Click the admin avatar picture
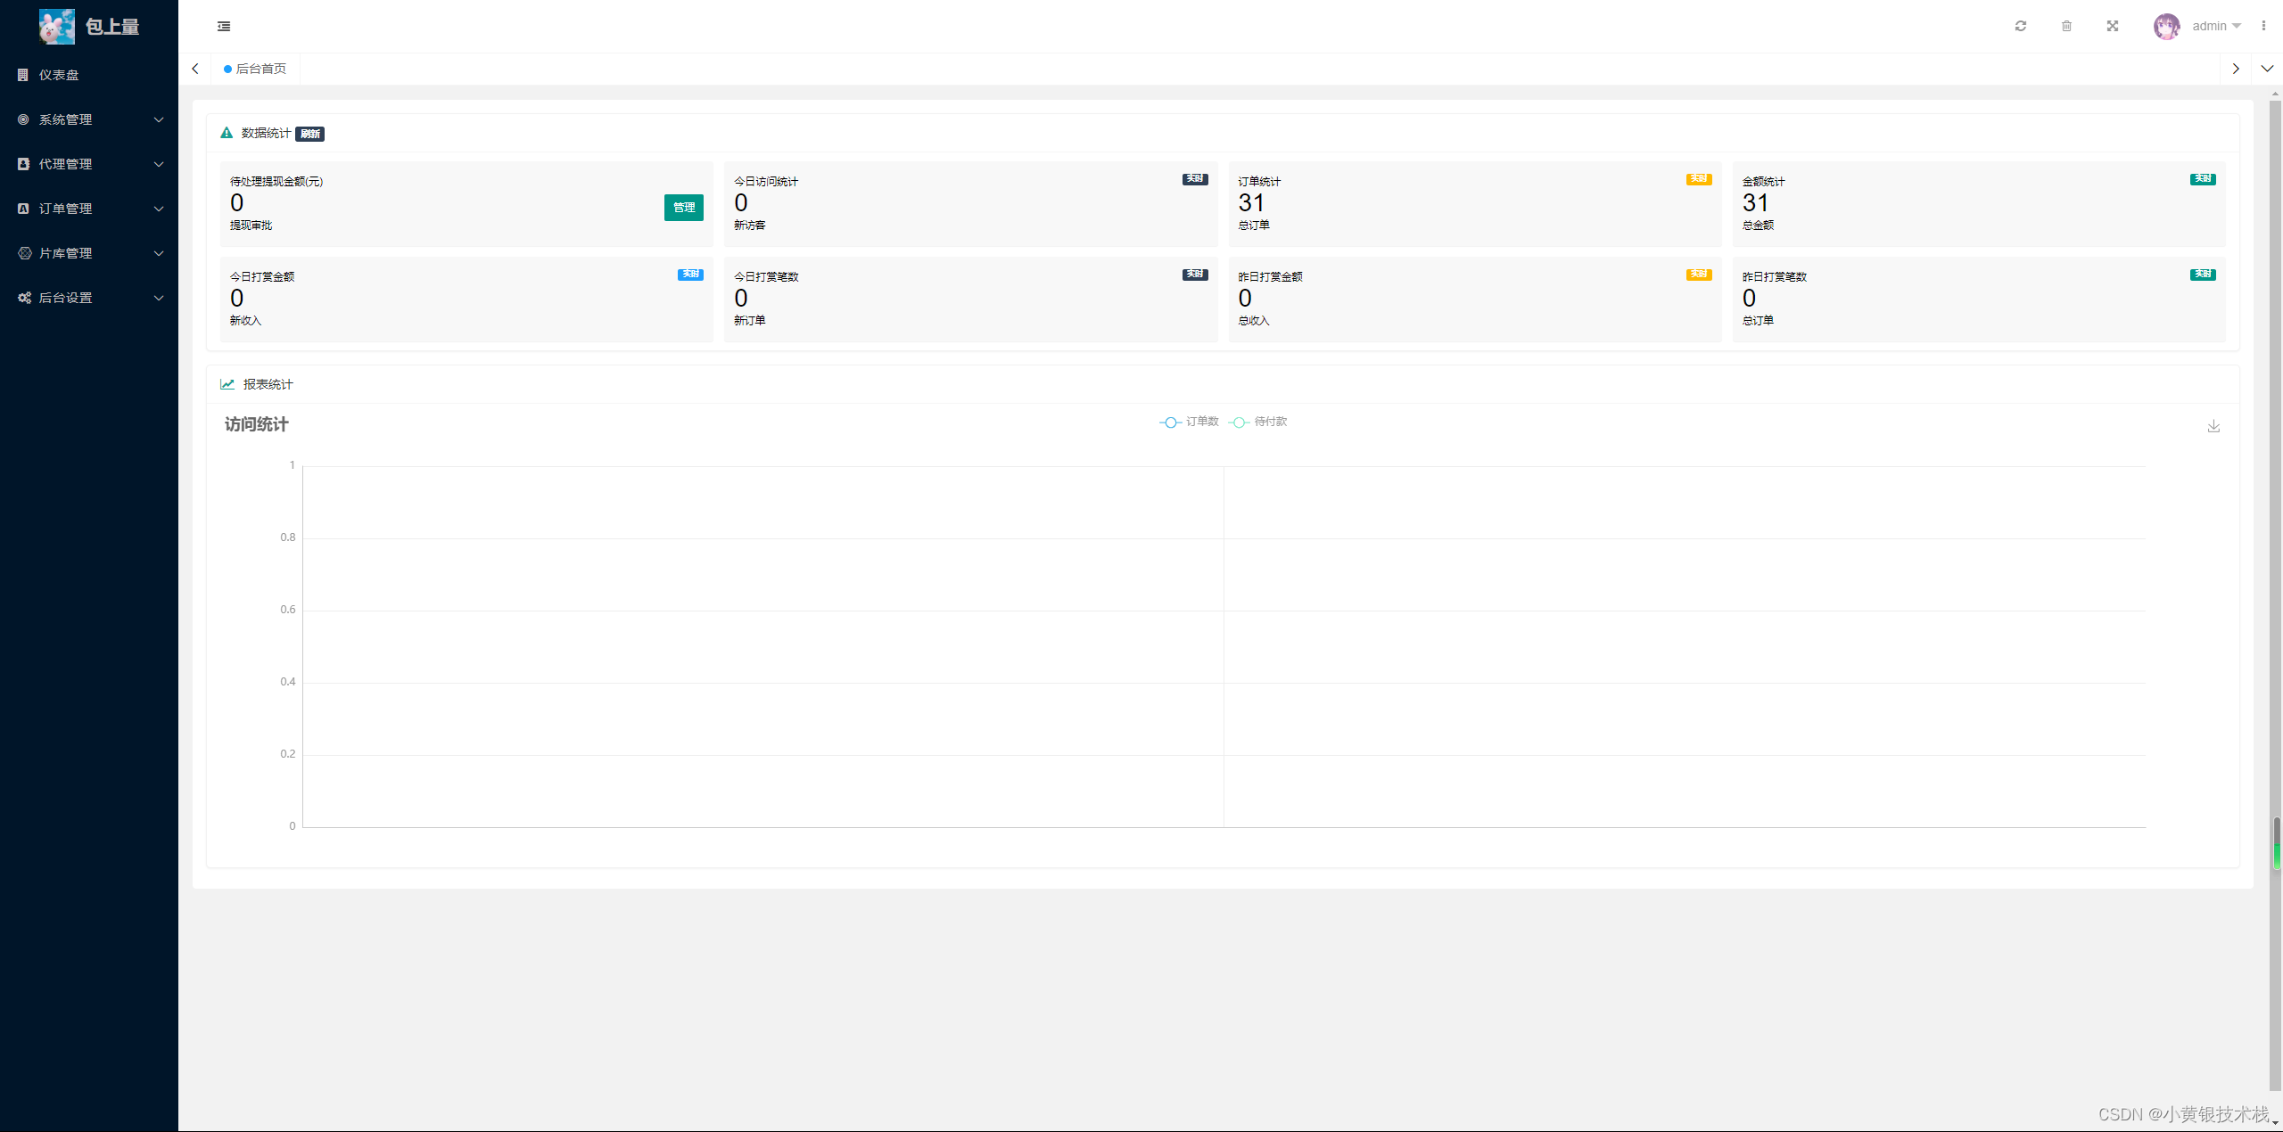This screenshot has width=2283, height=1132. coord(2166,26)
